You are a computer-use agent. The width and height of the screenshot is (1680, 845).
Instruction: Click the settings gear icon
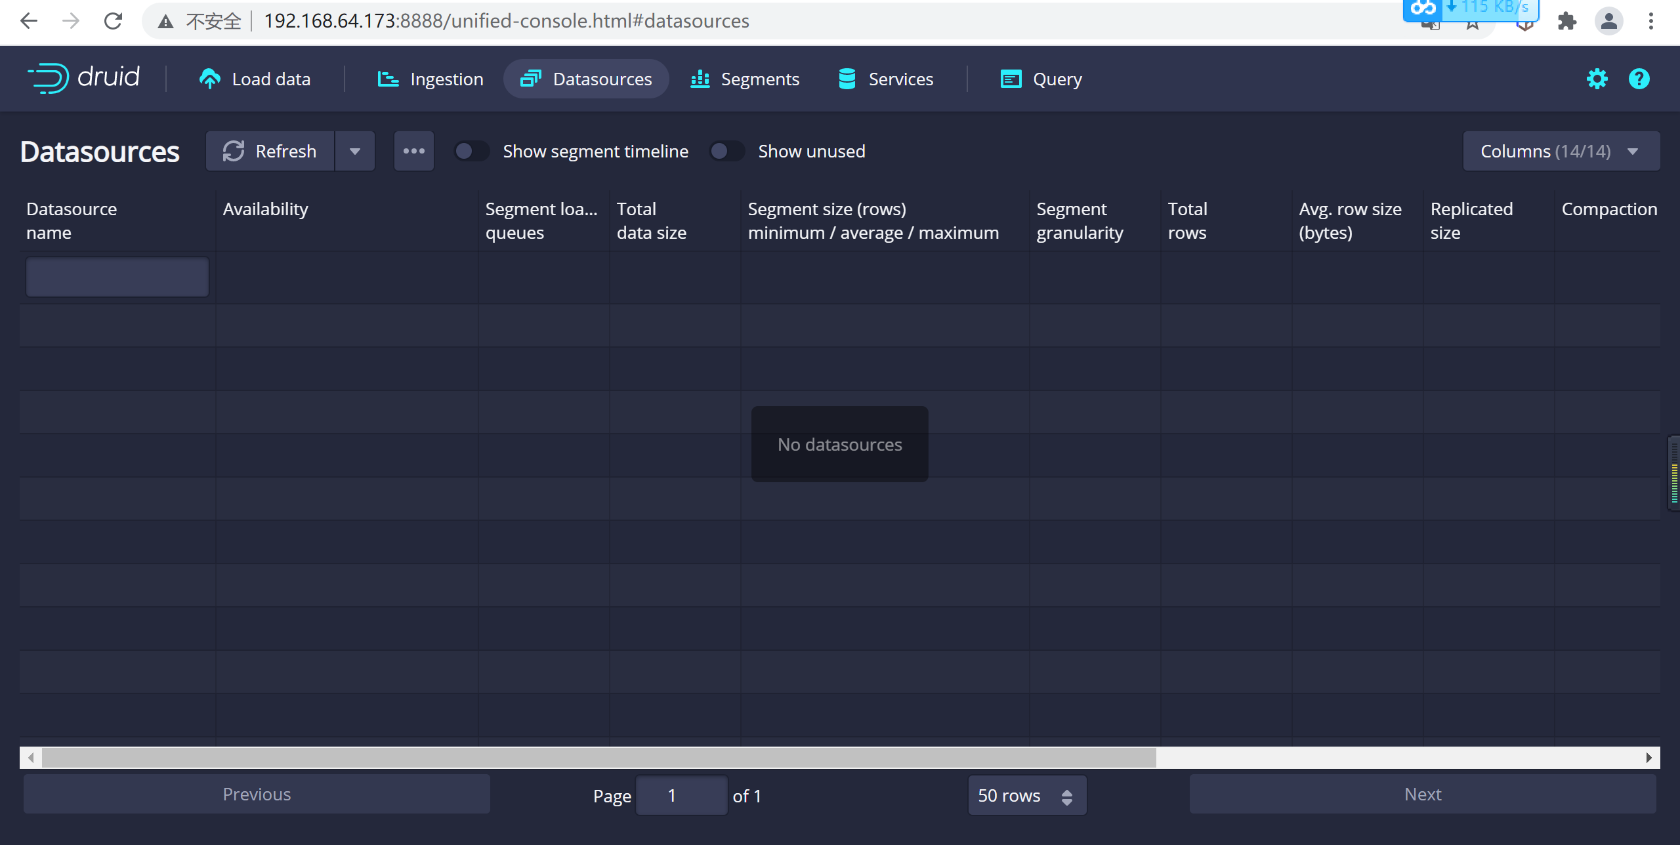(x=1597, y=77)
